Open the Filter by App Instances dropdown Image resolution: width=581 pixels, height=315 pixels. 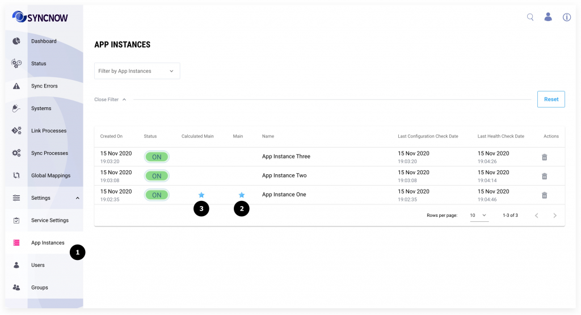click(x=137, y=71)
